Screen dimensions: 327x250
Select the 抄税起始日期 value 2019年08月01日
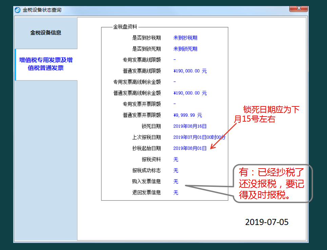click(190, 148)
